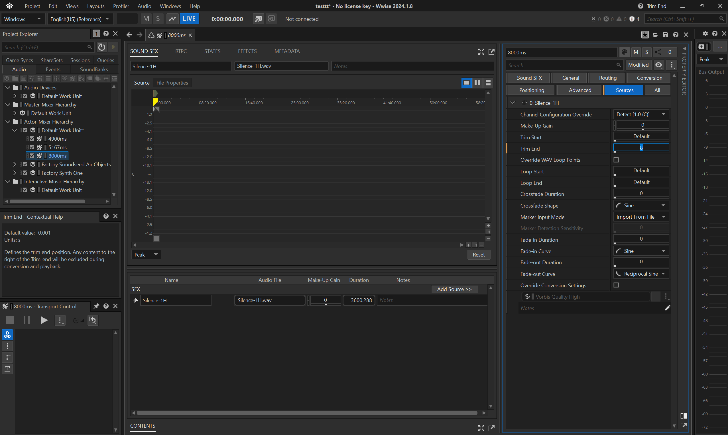Click the Remote connection icon in toolbar

[258, 19]
